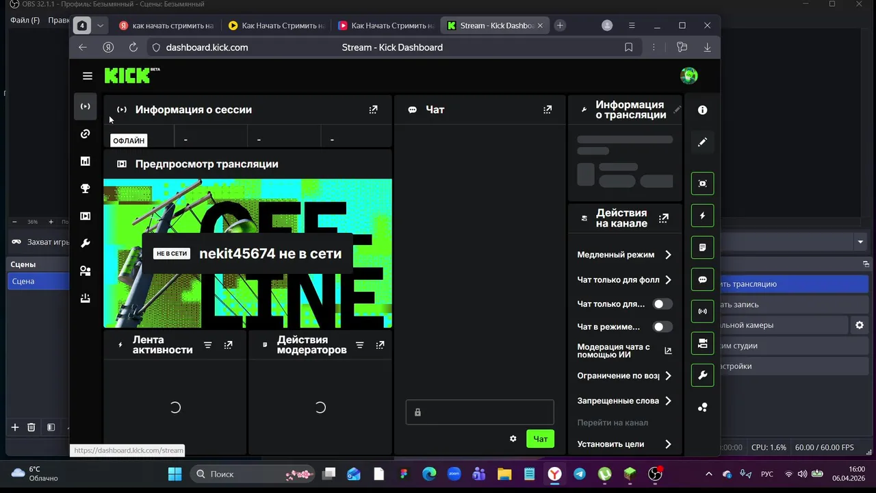Screen dimensions: 876x493
Task: Open browser tab groups dropdown arrow
Action: click(x=101, y=25)
